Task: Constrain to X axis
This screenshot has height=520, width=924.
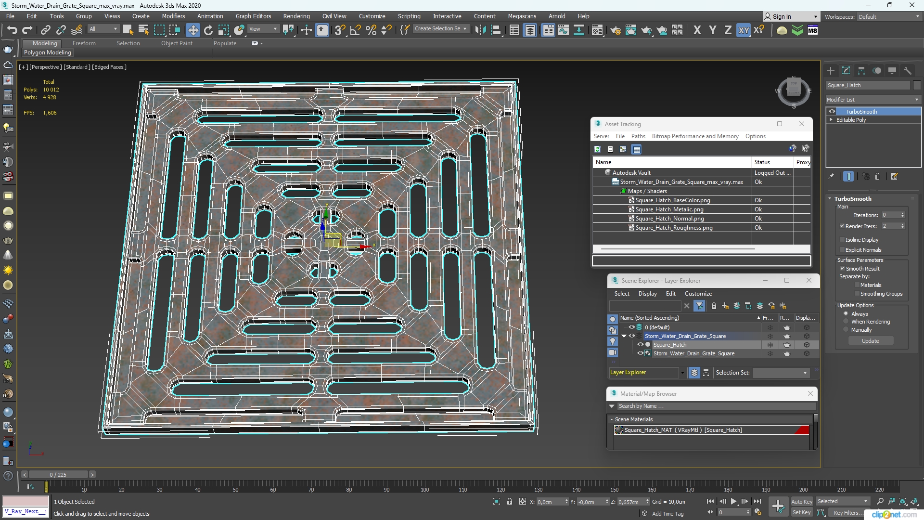Action: click(x=697, y=30)
